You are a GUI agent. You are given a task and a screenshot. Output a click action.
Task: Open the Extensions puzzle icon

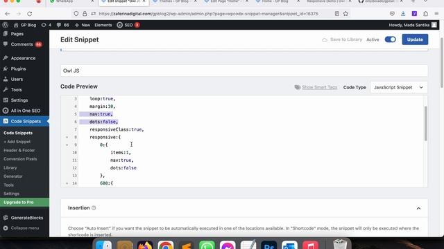(x=425, y=14)
